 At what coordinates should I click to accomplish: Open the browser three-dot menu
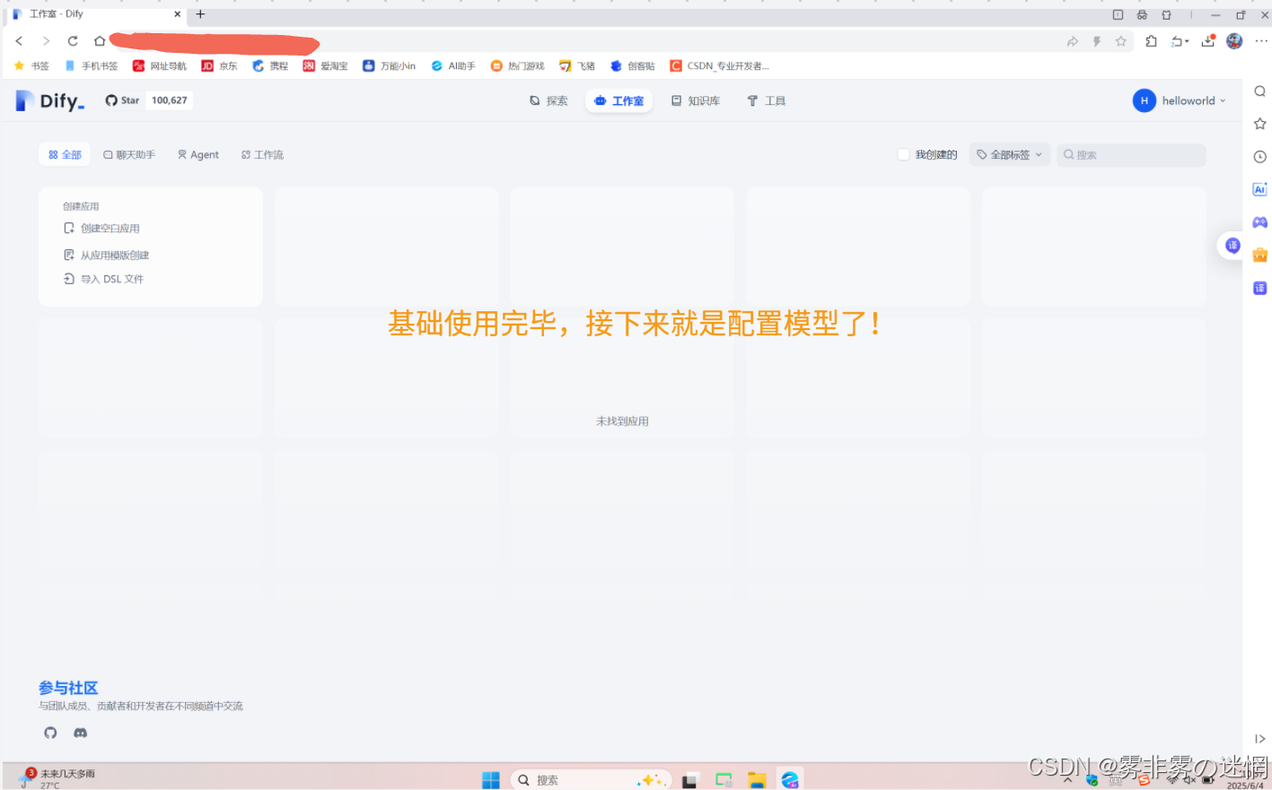click(1260, 41)
